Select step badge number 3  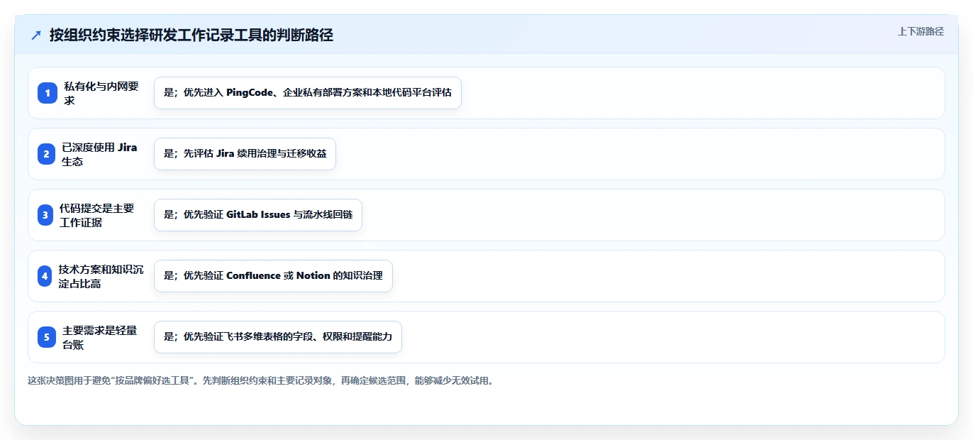pos(45,215)
